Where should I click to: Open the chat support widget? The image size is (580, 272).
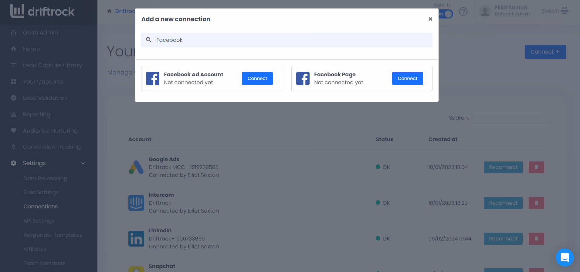tap(565, 257)
